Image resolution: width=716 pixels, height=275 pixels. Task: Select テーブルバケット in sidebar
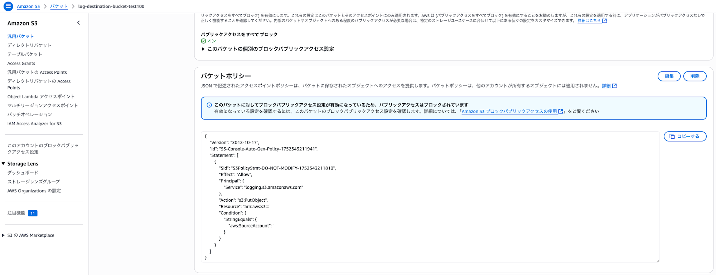[x=25, y=54]
